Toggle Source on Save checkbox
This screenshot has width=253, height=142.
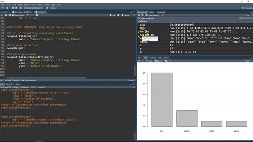point(13,15)
